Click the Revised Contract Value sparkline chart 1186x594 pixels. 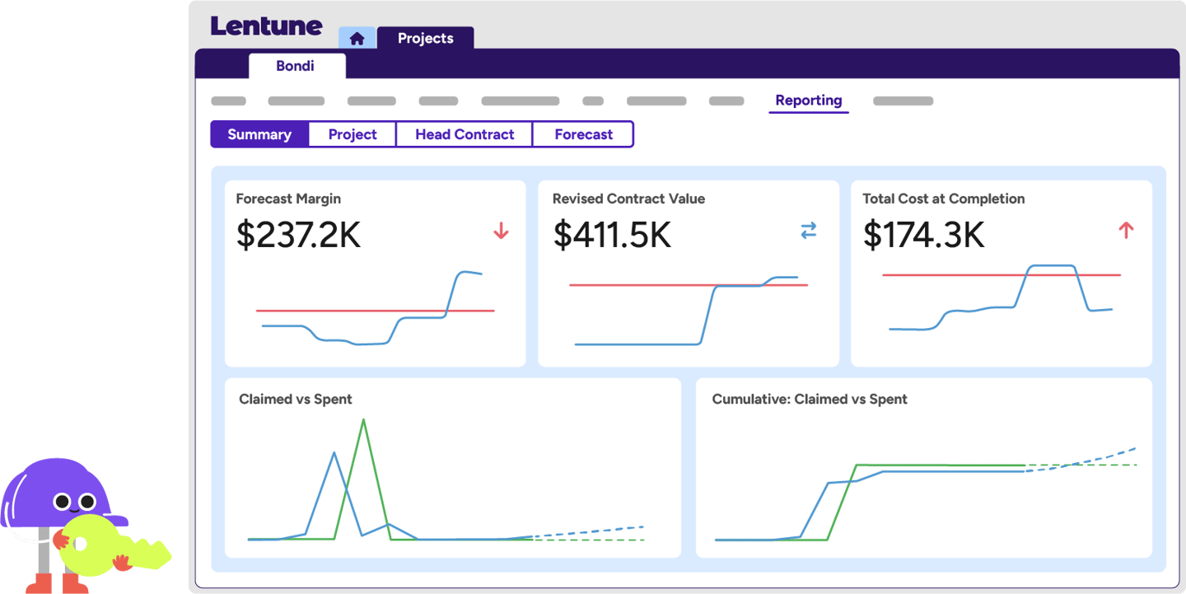[x=688, y=309]
